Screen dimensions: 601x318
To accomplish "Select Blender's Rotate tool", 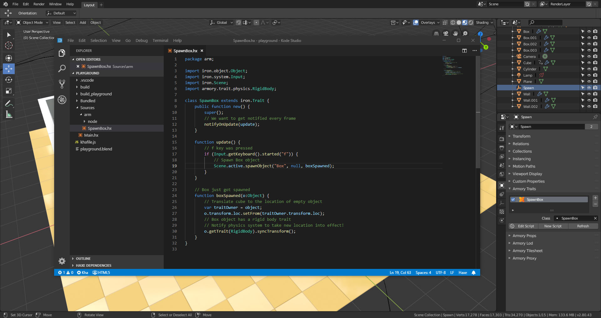I will point(9,80).
